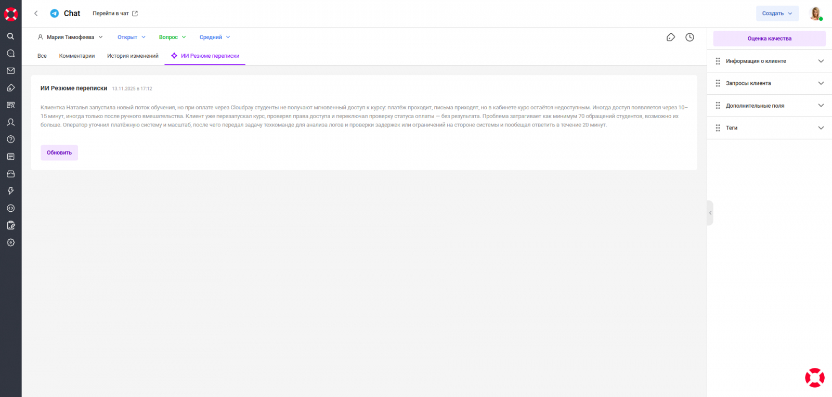
Task: Open the mail envelope icon in sidebar
Action: click(x=10, y=71)
